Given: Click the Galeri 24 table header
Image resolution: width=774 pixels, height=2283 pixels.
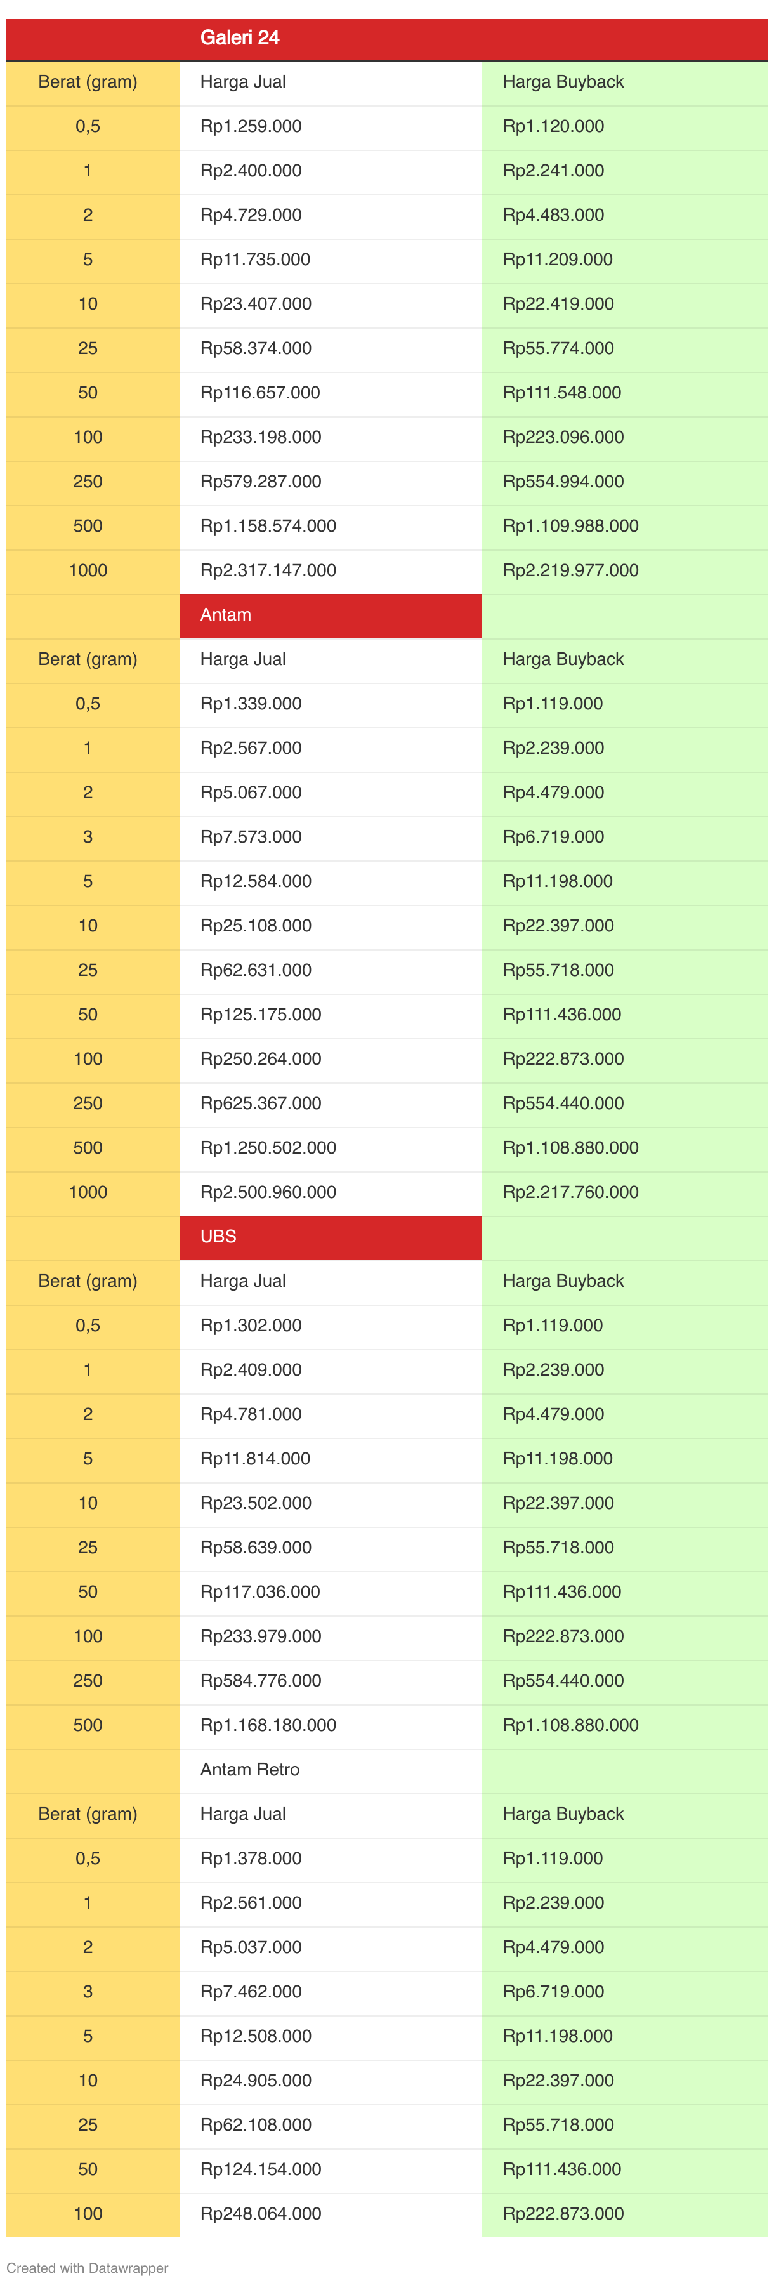Looking at the screenshot, I should [x=239, y=38].
